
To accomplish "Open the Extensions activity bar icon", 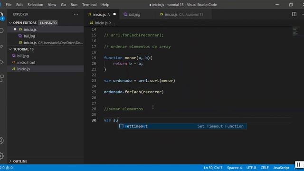I will point(1,78).
